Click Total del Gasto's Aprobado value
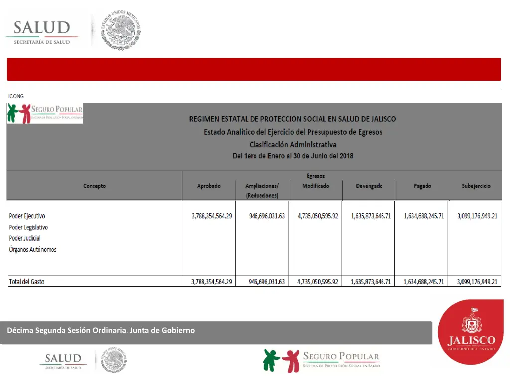 (x=211, y=282)
